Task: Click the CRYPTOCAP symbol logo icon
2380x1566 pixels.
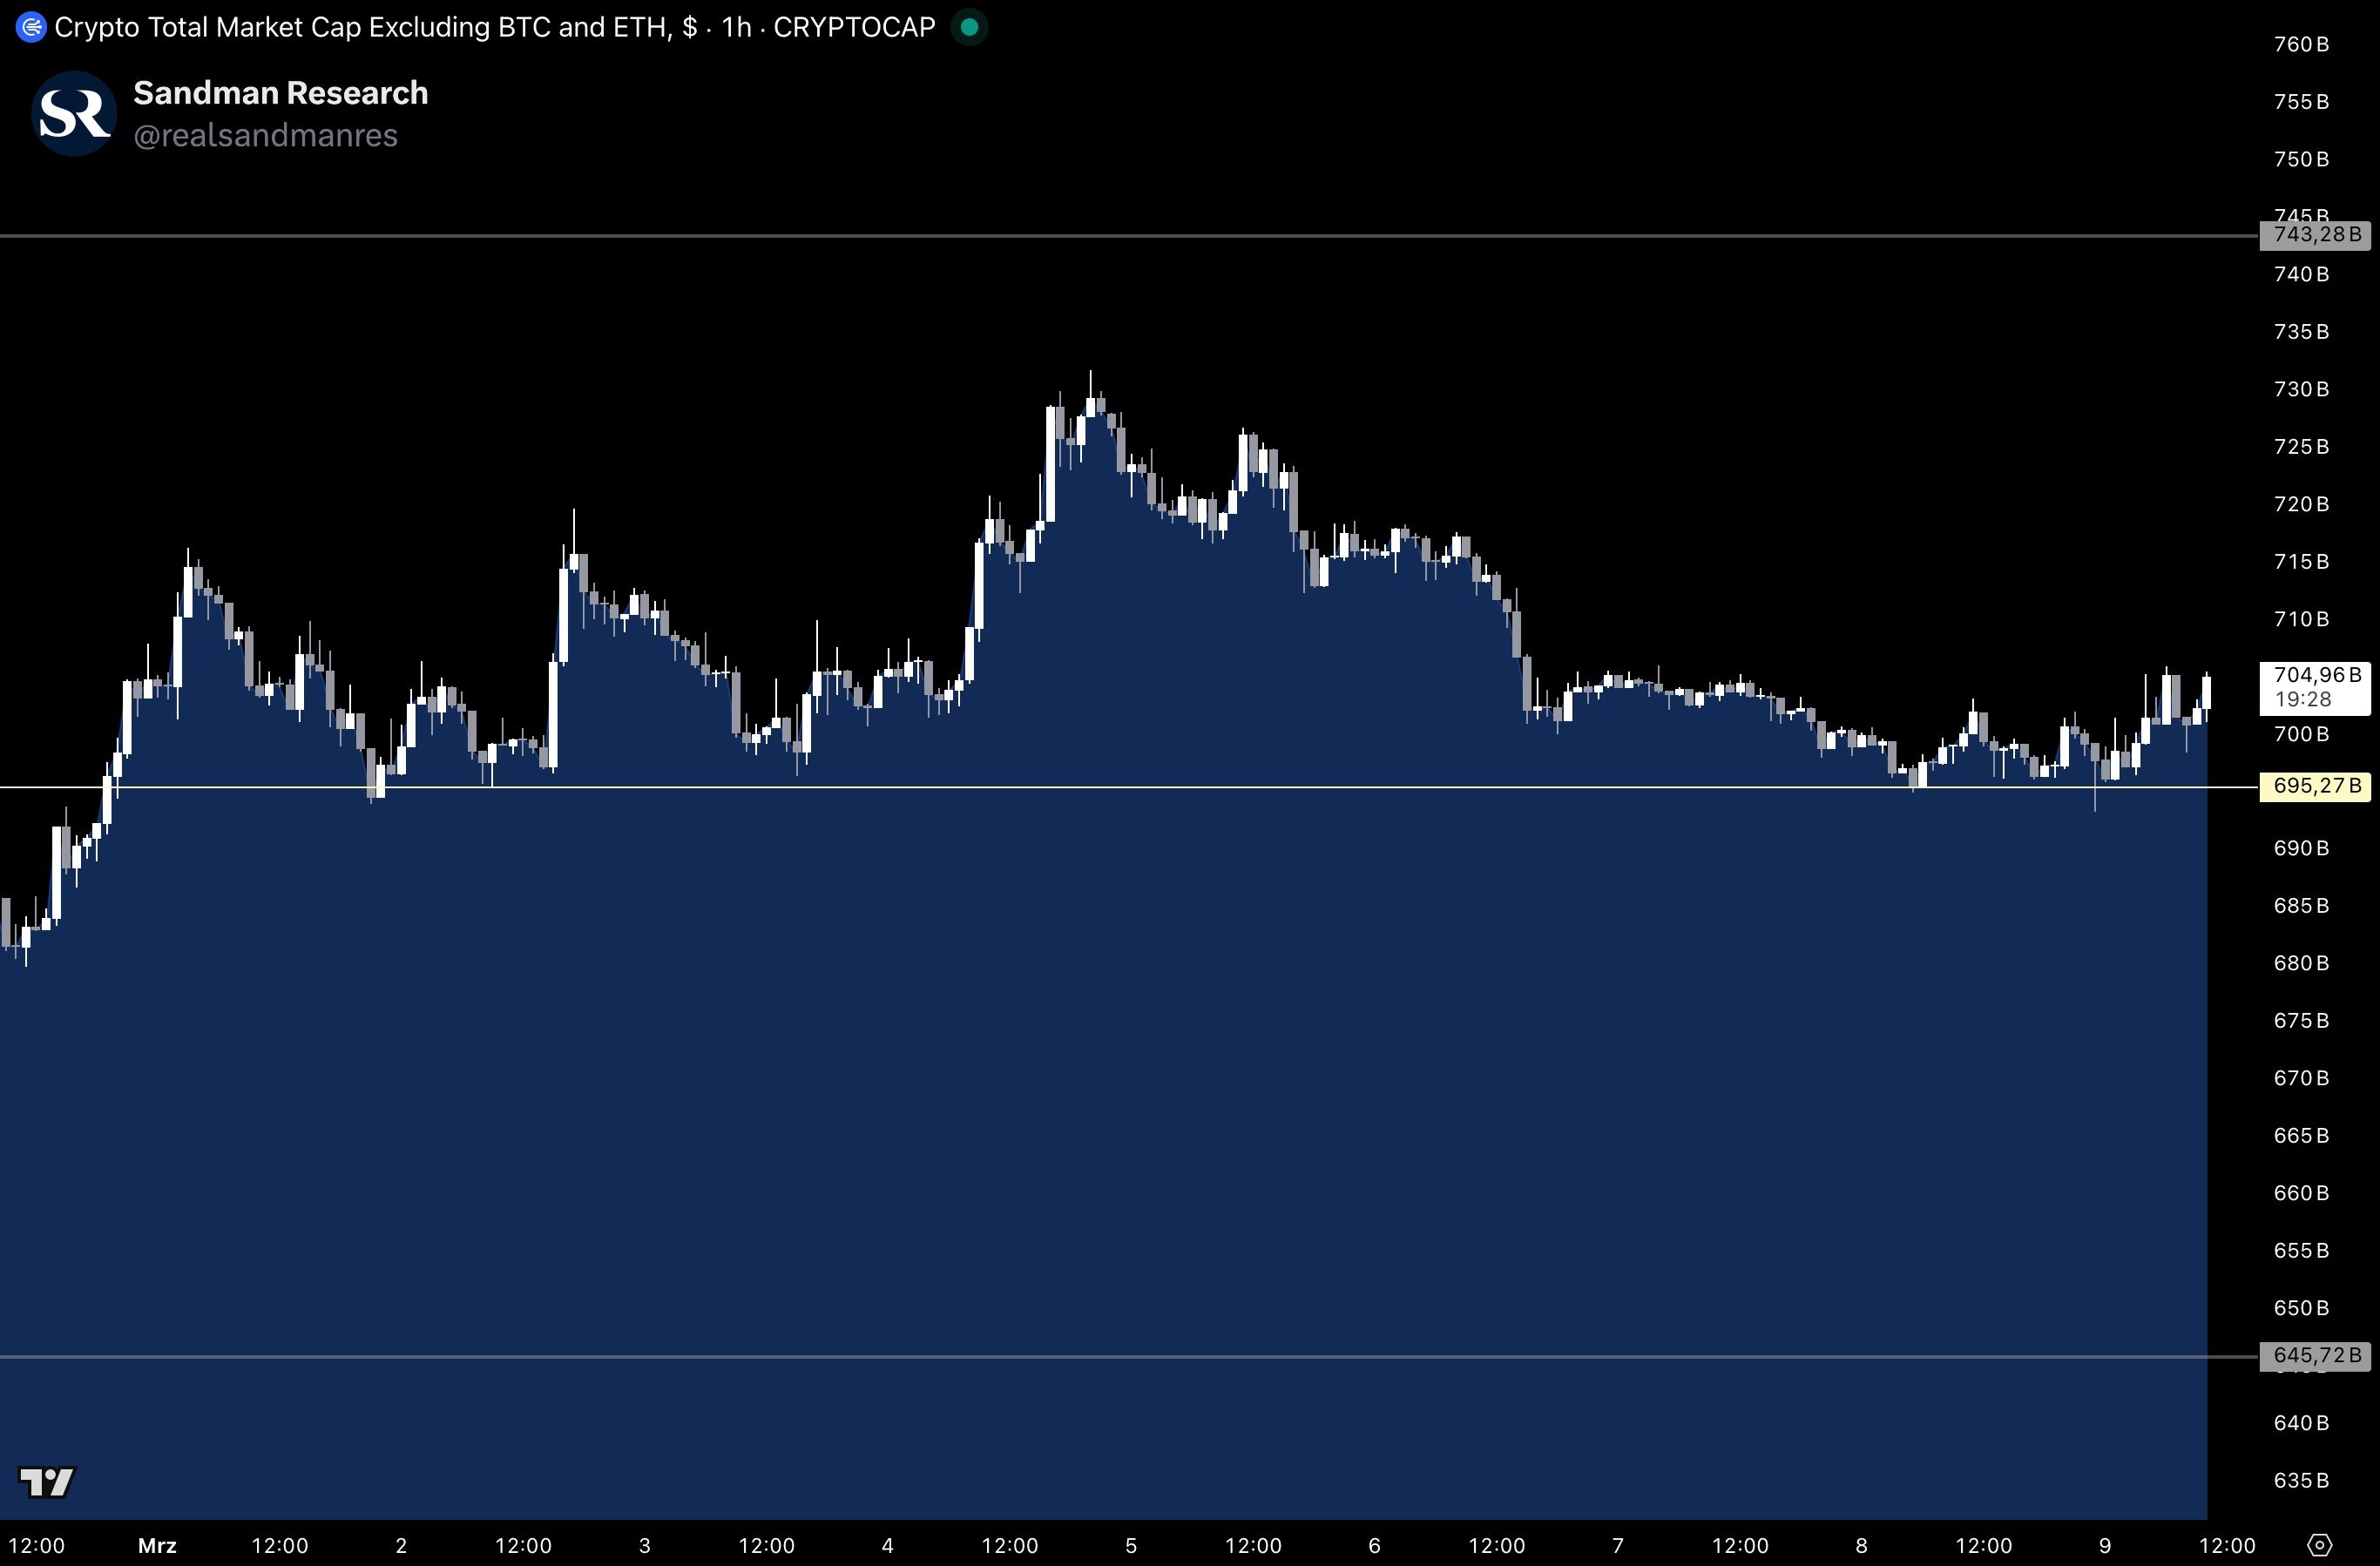Action: coord(31,27)
